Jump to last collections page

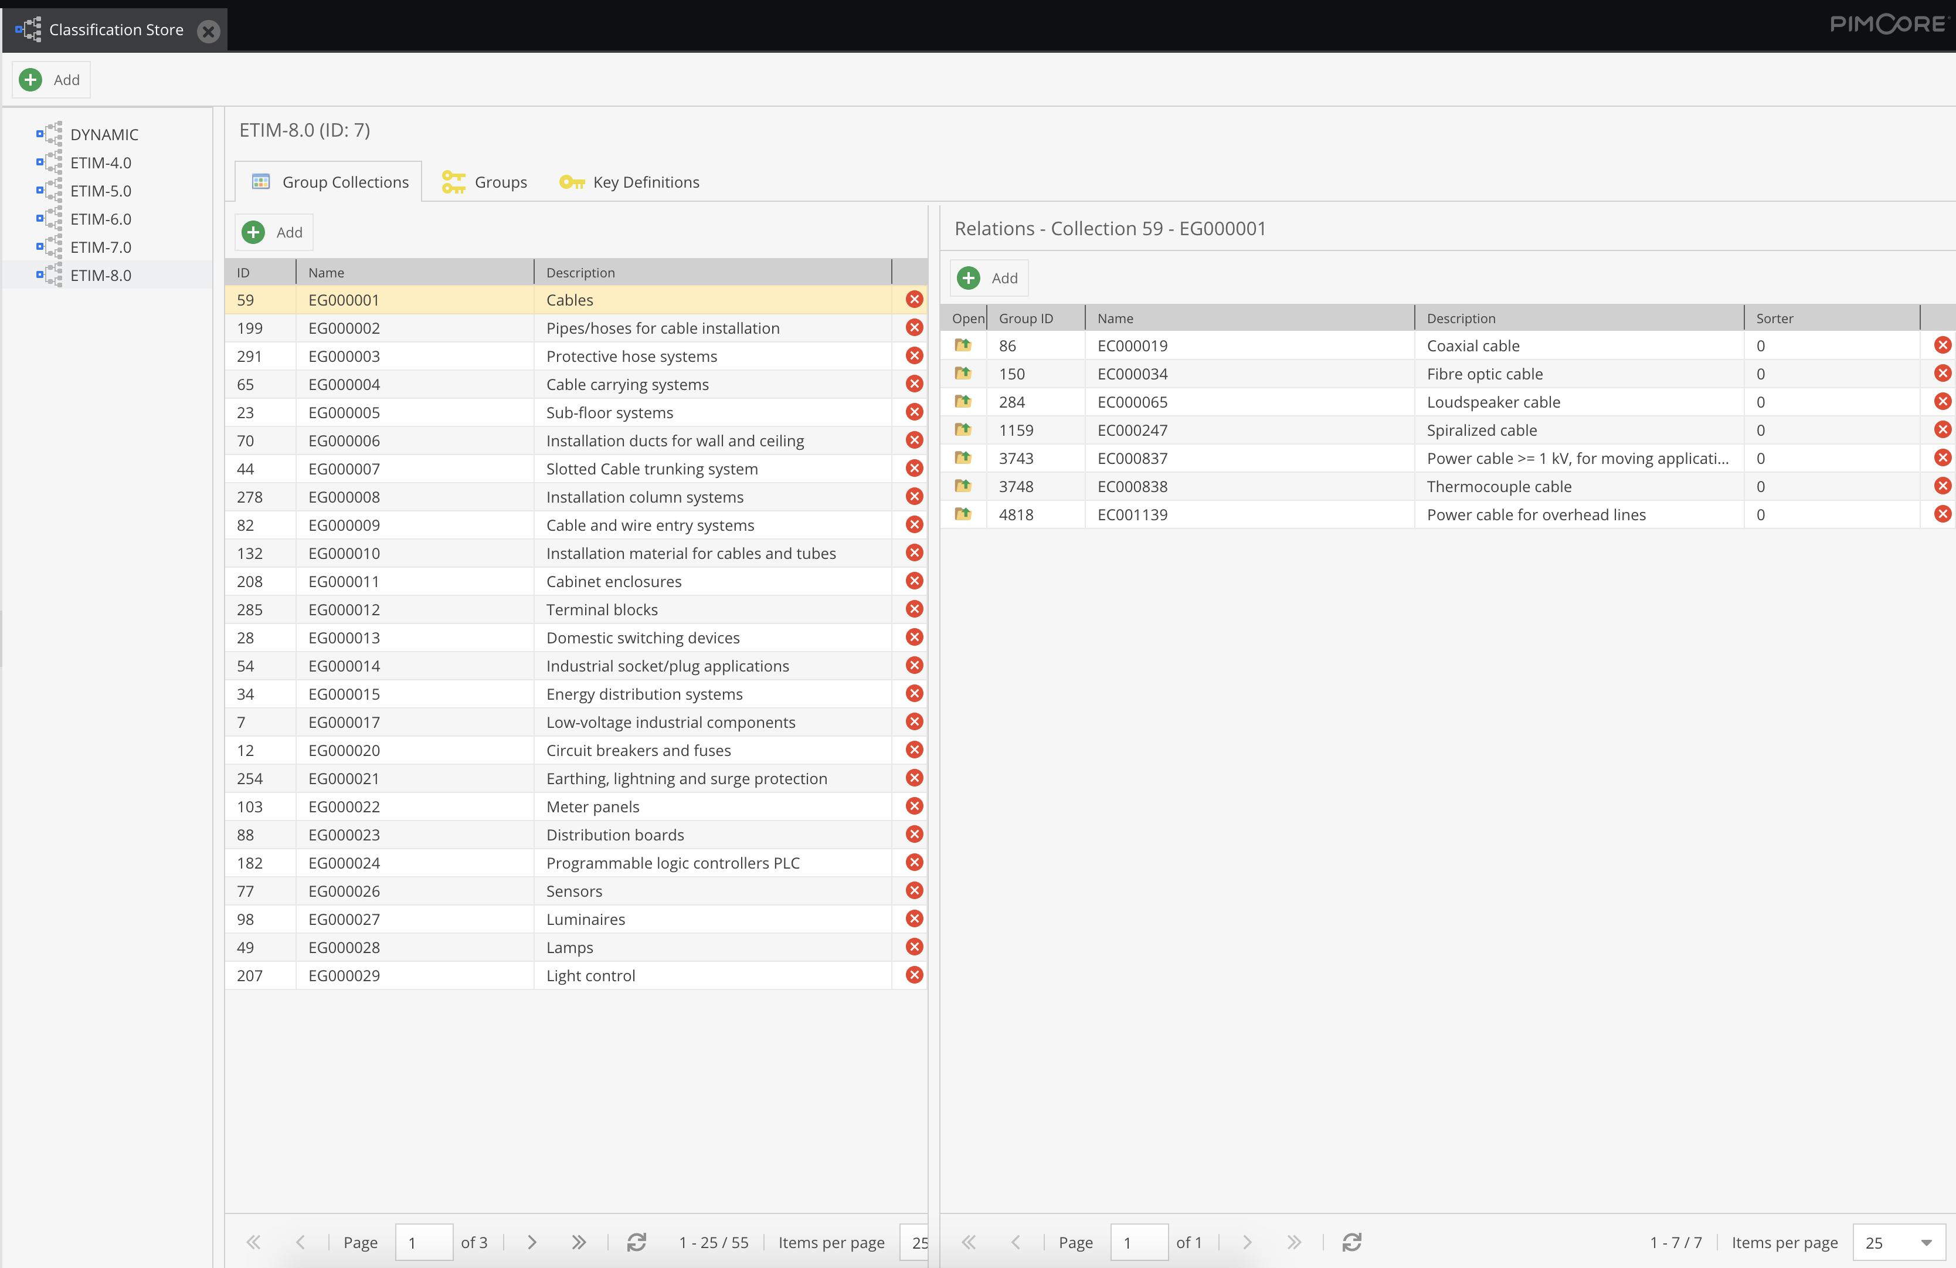(x=579, y=1242)
